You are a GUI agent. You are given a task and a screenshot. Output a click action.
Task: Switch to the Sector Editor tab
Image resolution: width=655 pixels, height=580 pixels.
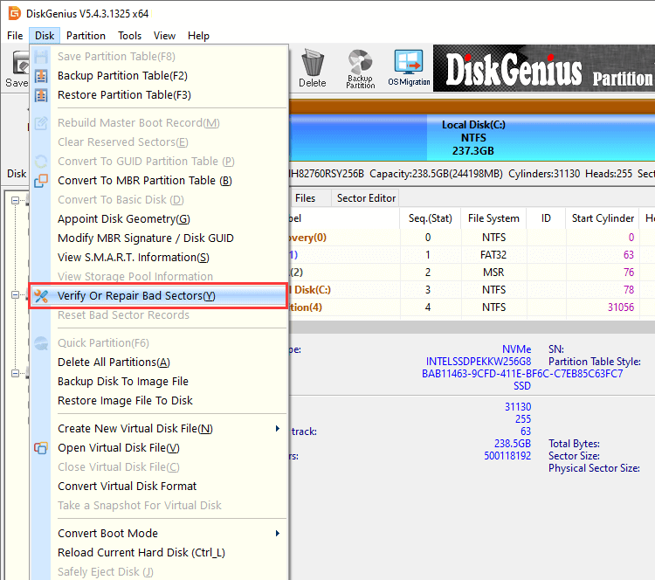[x=368, y=198]
